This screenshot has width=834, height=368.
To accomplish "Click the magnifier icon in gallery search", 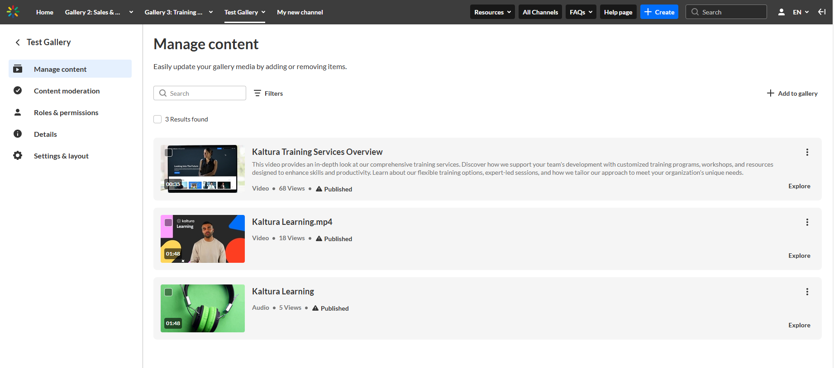I will (x=163, y=93).
